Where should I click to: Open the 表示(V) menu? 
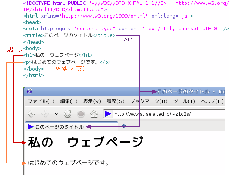[92, 101]
